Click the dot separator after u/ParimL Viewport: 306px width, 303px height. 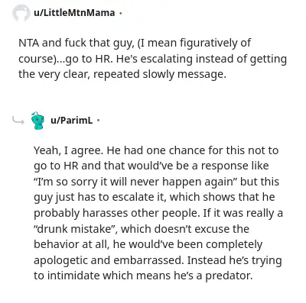coord(98,121)
